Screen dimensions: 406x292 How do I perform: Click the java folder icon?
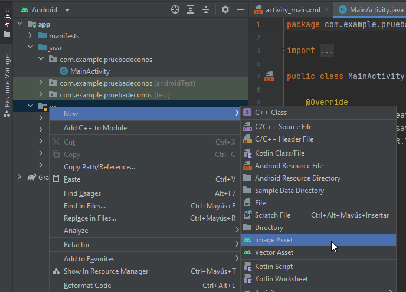click(42, 47)
